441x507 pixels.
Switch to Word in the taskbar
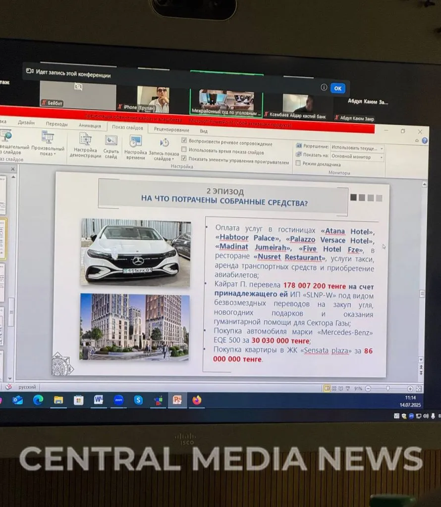coord(98,400)
